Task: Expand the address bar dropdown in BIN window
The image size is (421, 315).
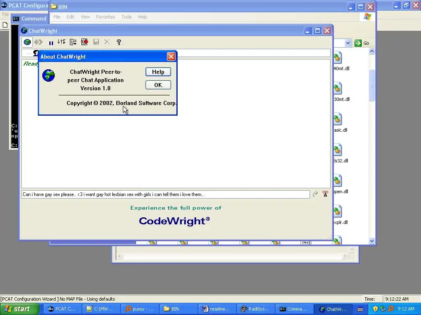Action: (x=348, y=43)
